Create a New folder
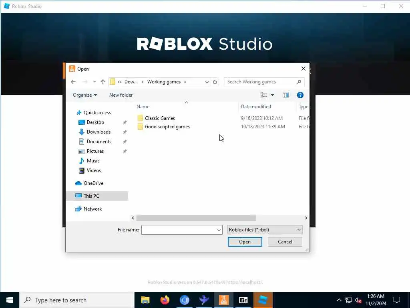The width and height of the screenshot is (410, 308). click(121, 95)
